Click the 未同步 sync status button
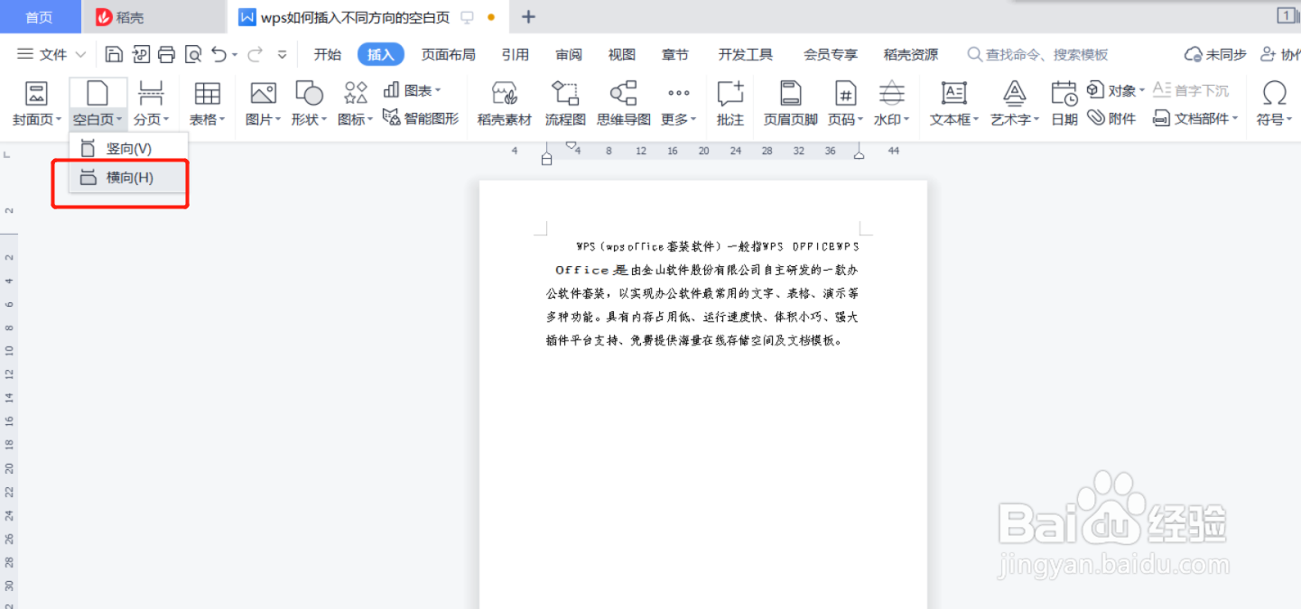1301x609 pixels. (1215, 55)
